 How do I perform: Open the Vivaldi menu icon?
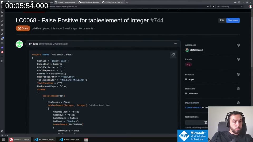[x=2, y=2]
